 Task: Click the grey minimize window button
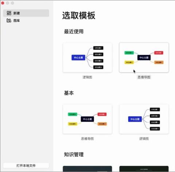click(8, 3)
